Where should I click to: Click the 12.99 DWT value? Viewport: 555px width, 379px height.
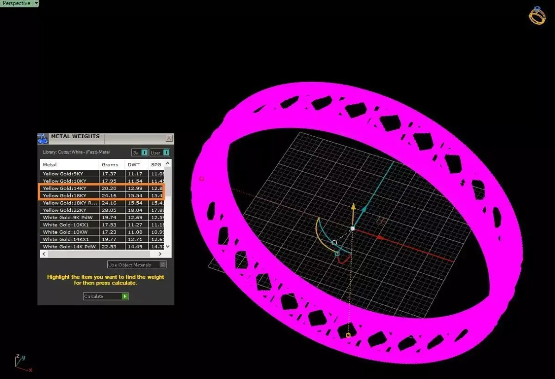[135, 188]
